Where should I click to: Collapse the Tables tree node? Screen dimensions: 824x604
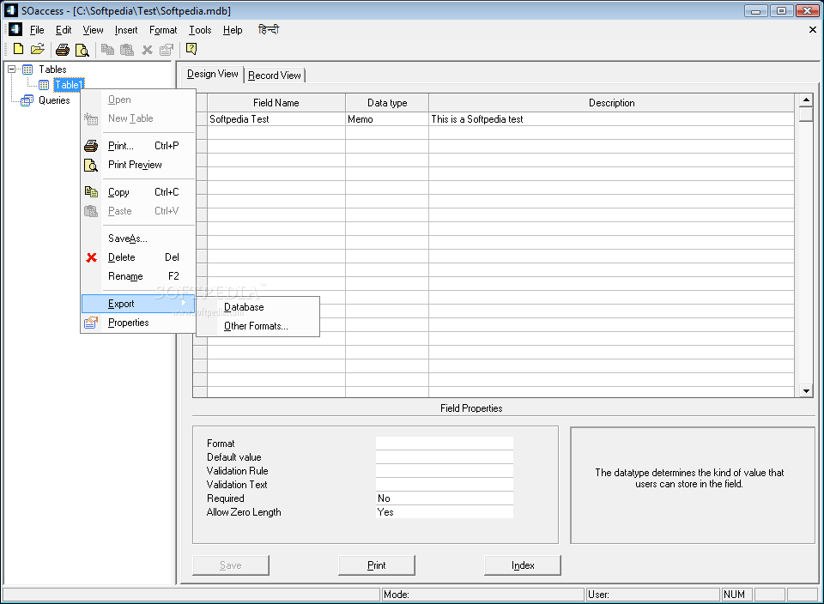tap(11, 69)
